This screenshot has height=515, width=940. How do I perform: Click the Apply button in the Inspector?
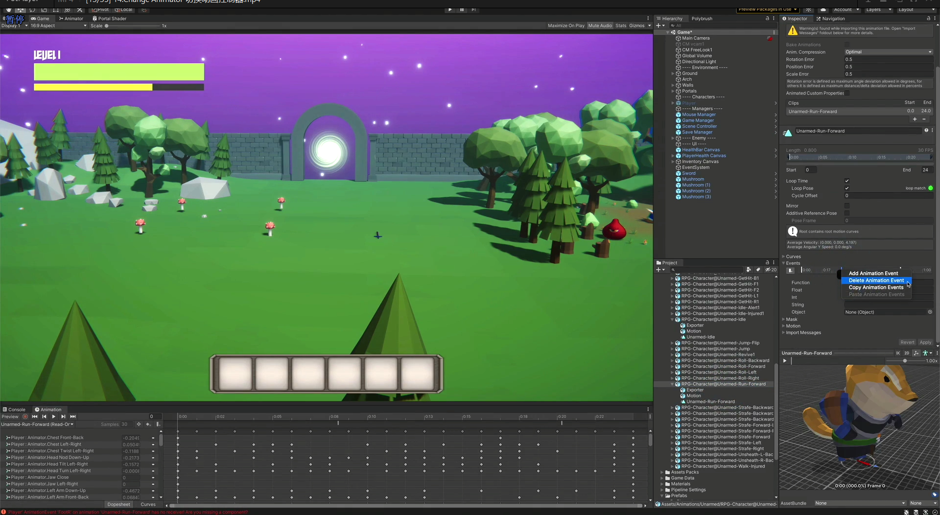[x=924, y=342]
